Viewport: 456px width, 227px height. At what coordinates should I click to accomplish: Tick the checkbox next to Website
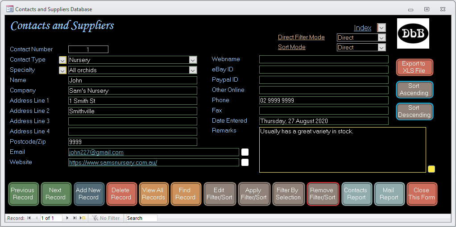tap(245, 162)
